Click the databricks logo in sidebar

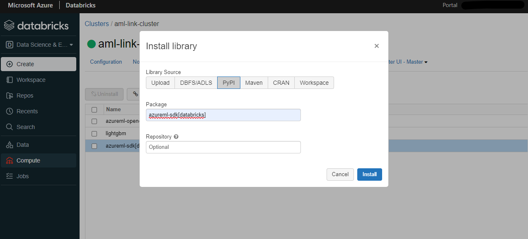pyautogui.click(x=36, y=26)
